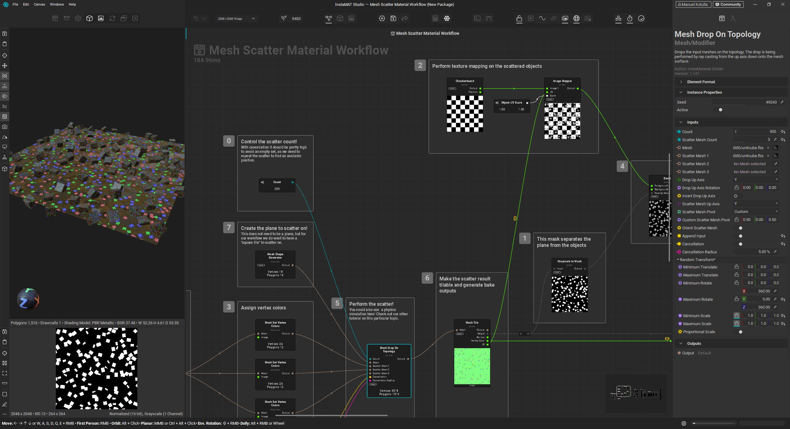
Task: Click the lambda icon in properties panel
Action: coord(733,18)
